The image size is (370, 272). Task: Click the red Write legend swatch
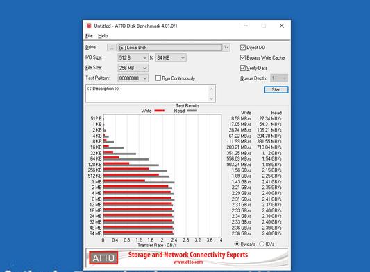[x=159, y=111]
